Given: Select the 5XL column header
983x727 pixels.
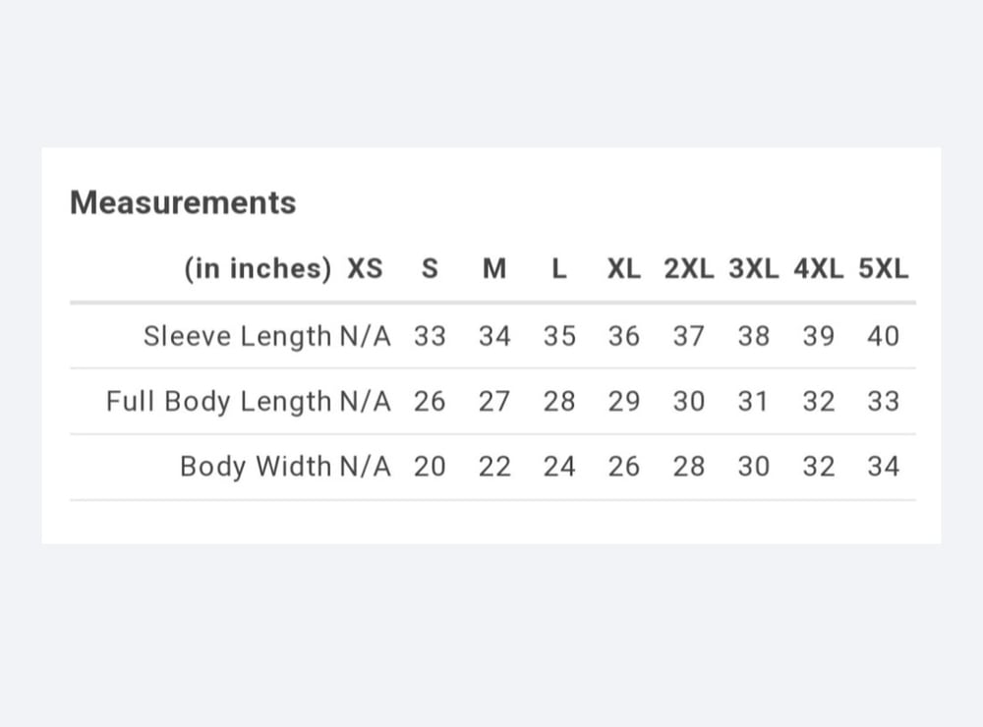Looking at the screenshot, I should pos(883,268).
